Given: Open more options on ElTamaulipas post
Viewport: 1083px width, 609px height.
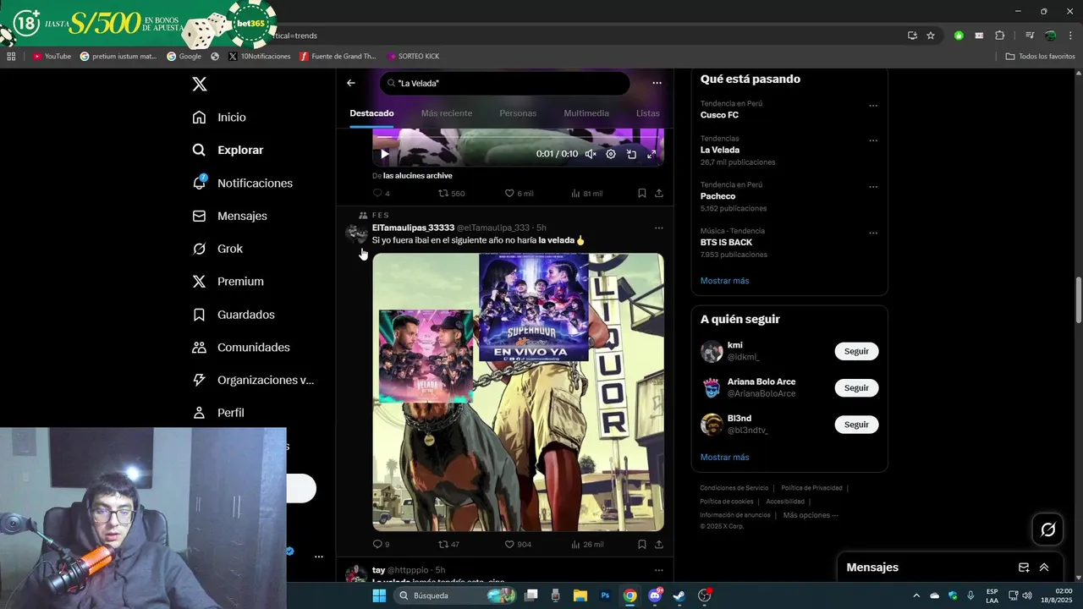Looking at the screenshot, I should (x=659, y=228).
